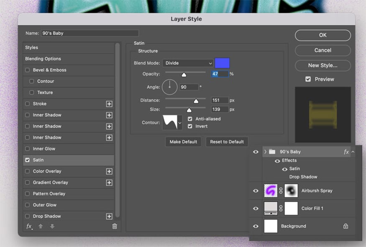Screen dimensions: 366x247
Task: Enable the Bevel & Emboss checkbox
Action: click(28, 70)
